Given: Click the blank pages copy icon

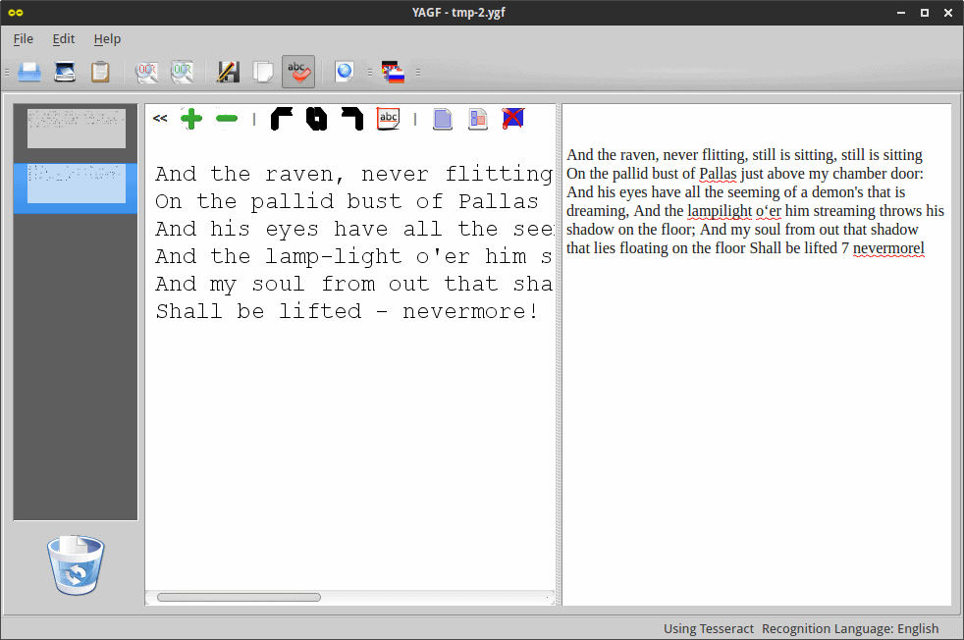Looking at the screenshot, I should 263,72.
